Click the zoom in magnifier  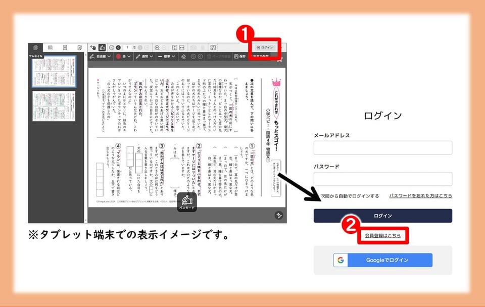[157, 47]
